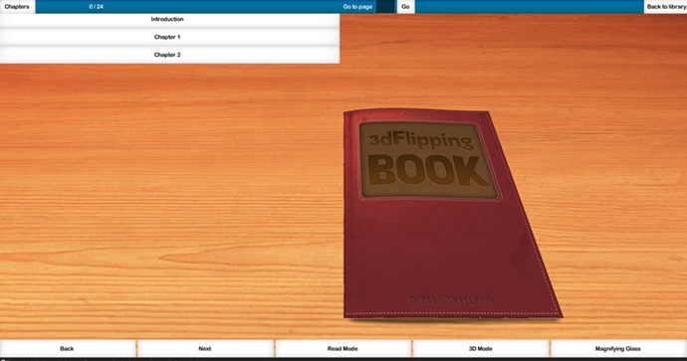Viewport: 687px width, 361px height.
Task: Click the Back page button
Action: point(68,349)
